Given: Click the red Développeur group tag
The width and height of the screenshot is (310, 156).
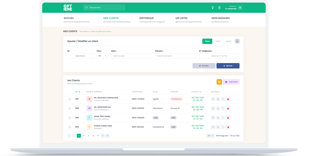Looking at the screenshot, I should tap(177, 99).
